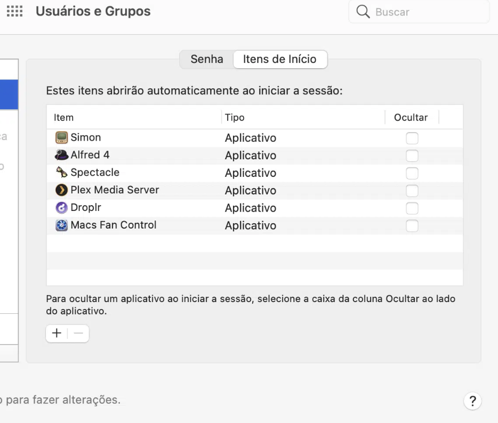Select the Itens de Início tab
Viewport: 498px width, 423px height.
coord(280,59)
